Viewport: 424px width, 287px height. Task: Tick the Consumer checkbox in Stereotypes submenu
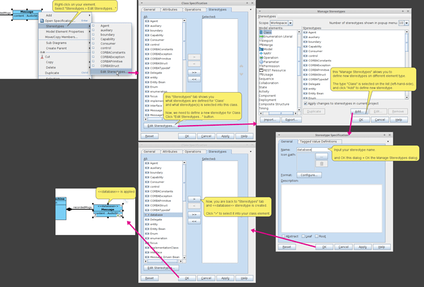[93, 44]
